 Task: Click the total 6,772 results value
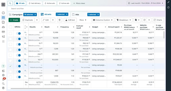coord(39,82)
